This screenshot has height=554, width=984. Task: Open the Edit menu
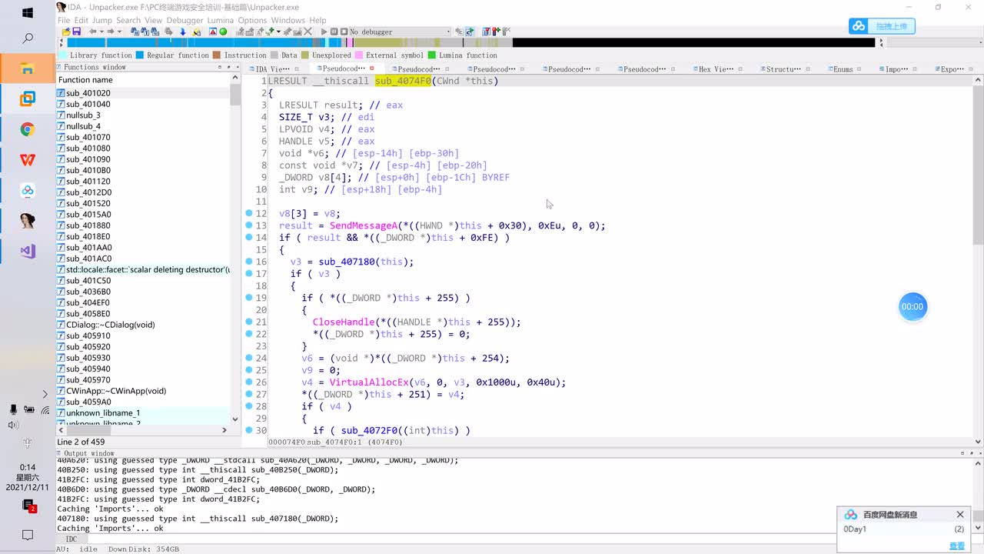click(x=81, y=20)
